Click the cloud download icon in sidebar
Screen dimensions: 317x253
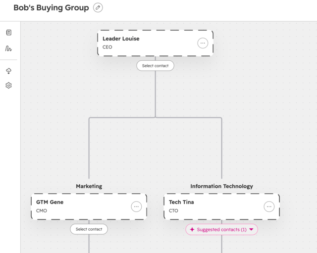pos(9,71)
